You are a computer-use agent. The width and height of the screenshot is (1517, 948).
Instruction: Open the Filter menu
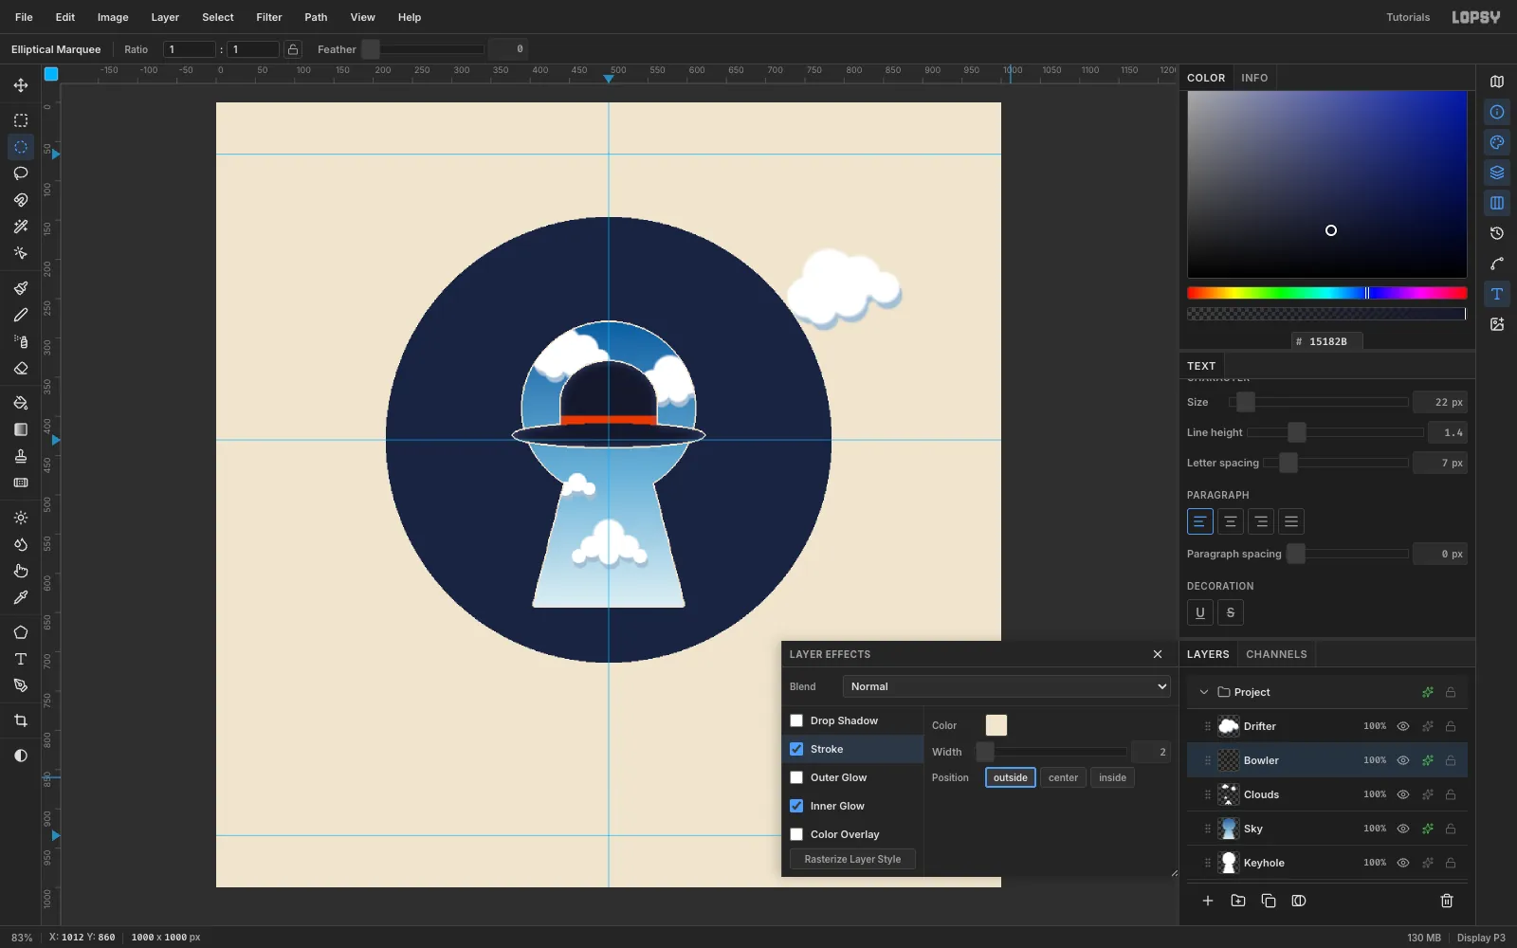(x=269, y=17)
